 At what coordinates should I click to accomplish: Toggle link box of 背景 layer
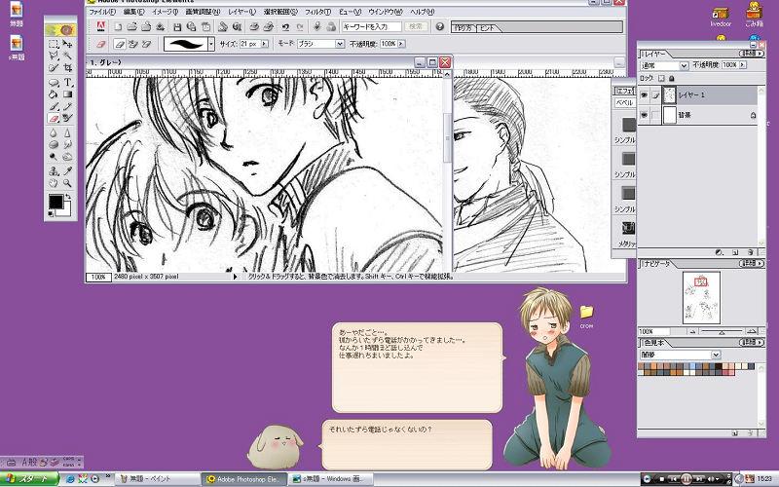(655, 115)
